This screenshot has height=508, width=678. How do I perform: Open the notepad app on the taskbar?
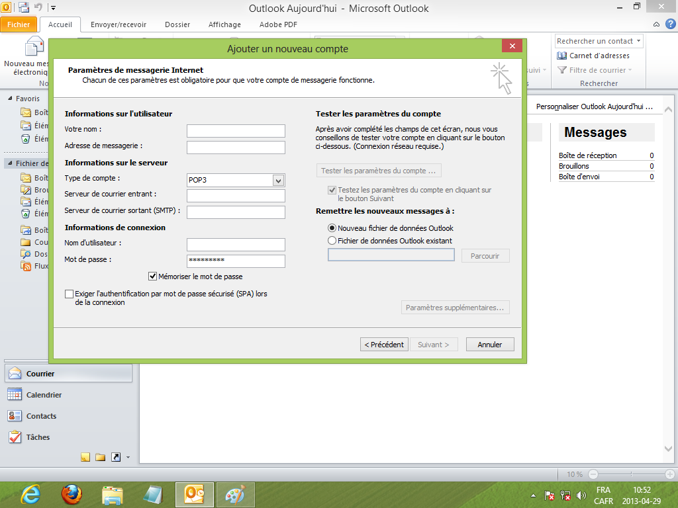(153, 495)
